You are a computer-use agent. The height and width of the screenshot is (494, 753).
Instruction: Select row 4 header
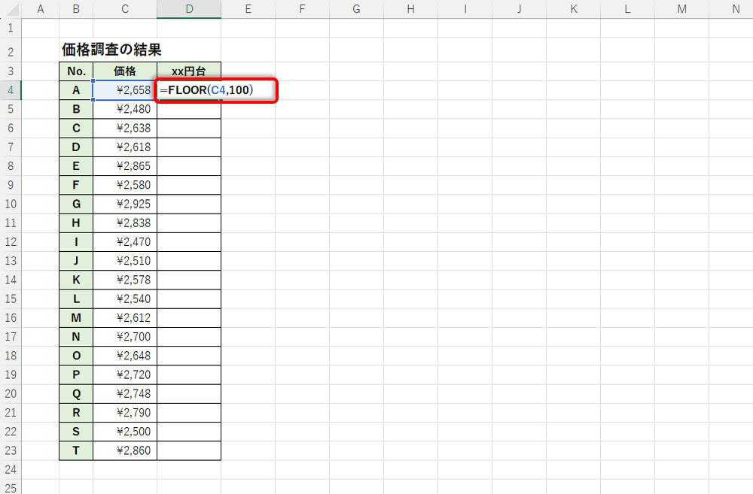point(11,90)
